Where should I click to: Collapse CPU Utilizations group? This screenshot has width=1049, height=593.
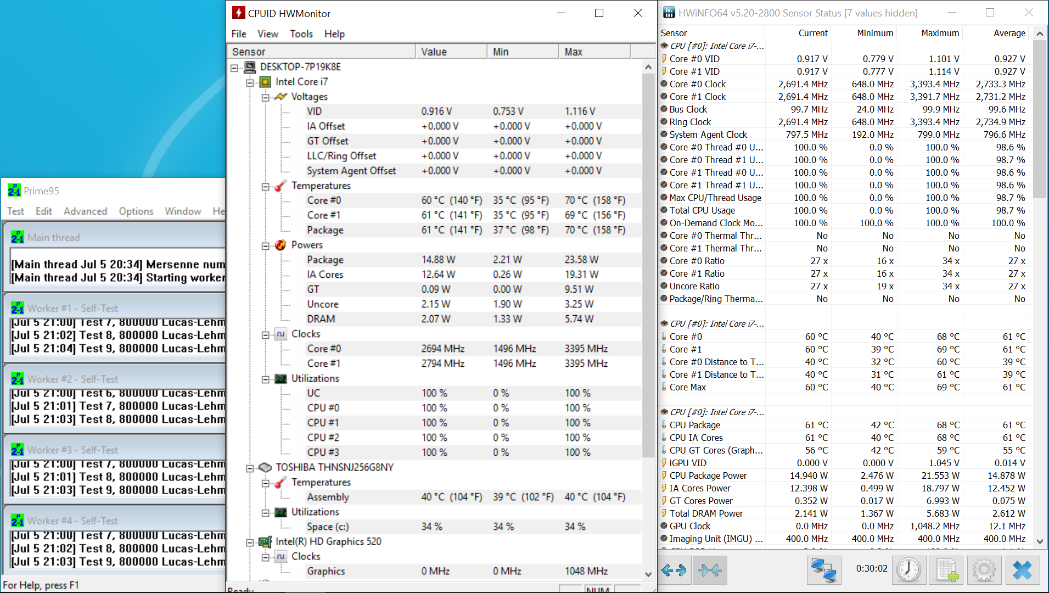click(x=265, y=379)
